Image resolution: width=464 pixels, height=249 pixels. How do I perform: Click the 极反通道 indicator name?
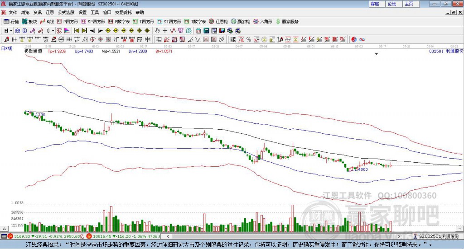tap(33, 52)
